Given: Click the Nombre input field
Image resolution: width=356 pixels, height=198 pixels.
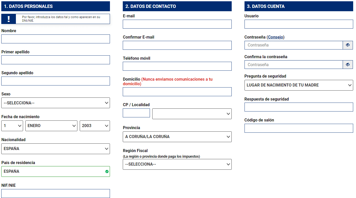Looking at the screenshot, I should coord(55,39).
